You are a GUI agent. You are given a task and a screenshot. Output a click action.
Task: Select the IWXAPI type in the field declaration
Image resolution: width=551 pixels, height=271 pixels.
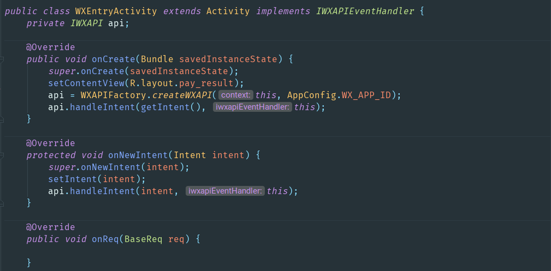[x=86, y=23]
